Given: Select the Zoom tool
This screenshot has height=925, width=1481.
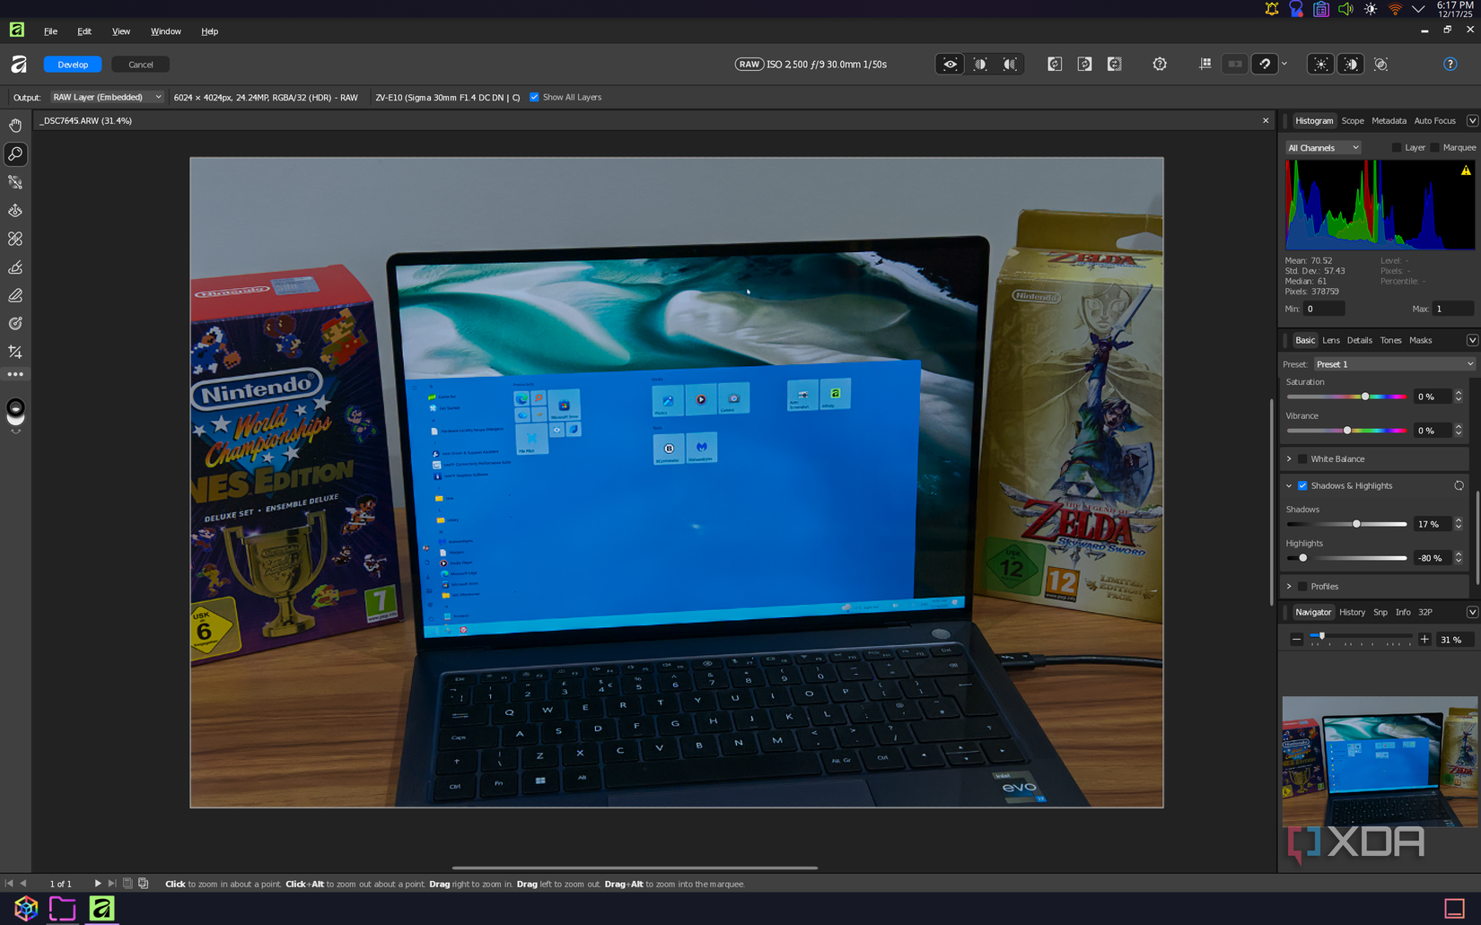Looking at the screenshot, I should pos(15,154).
